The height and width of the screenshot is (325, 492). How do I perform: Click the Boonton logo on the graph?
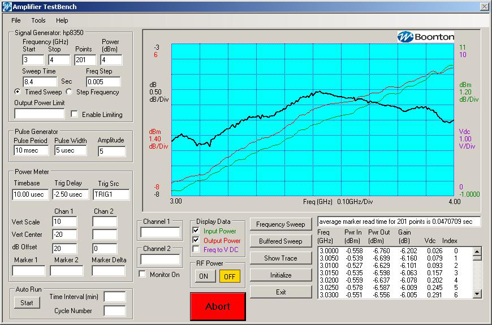pyautogui.click(x=426, y=37)
